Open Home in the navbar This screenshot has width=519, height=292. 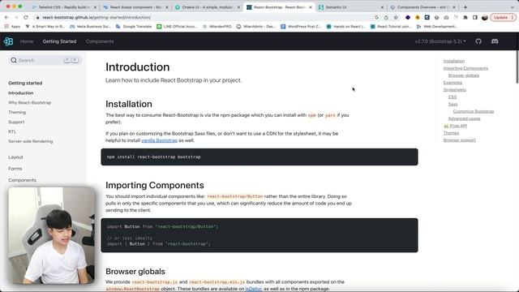point(27,41)
